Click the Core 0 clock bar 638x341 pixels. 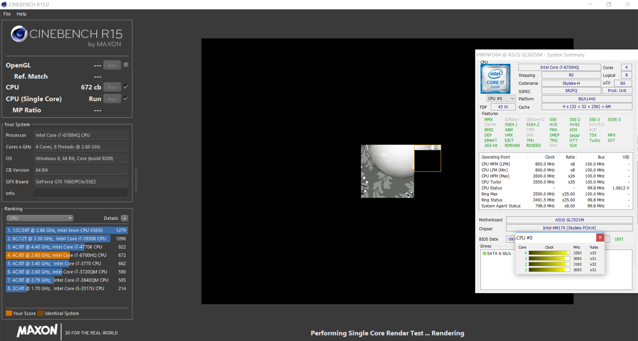coord(549,253)
